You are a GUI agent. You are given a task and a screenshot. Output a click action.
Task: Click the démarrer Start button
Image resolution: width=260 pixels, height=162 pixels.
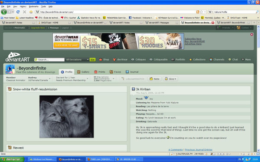pyautogui.click(x=12, y=159)
